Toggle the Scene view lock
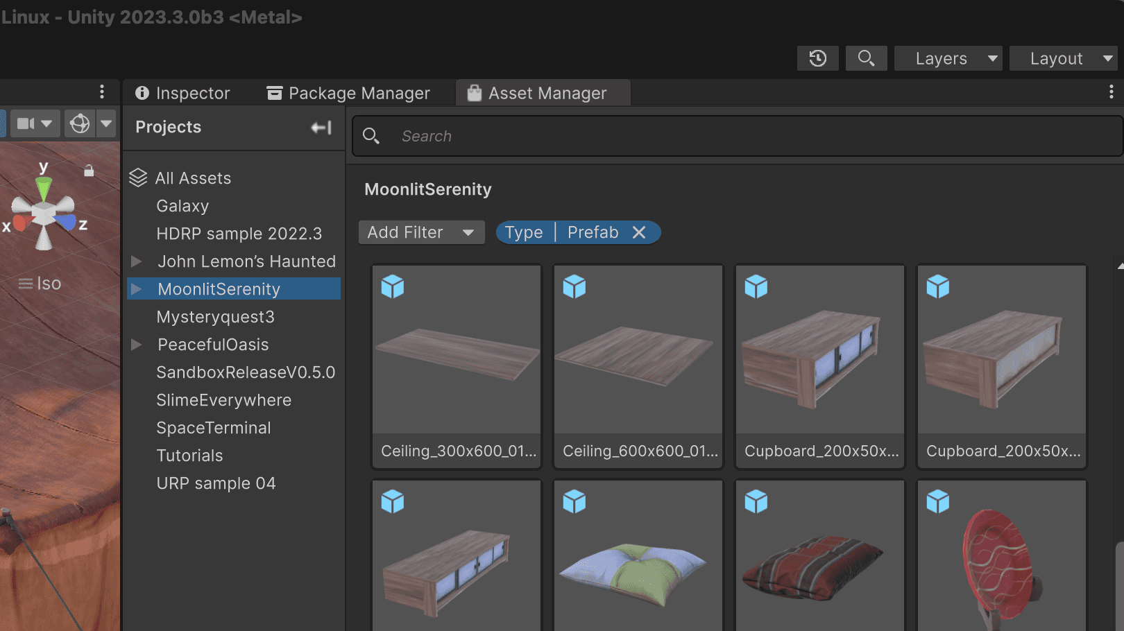Image resolution: width=1124 pixels, height=631 pixels. coord(89,170)
